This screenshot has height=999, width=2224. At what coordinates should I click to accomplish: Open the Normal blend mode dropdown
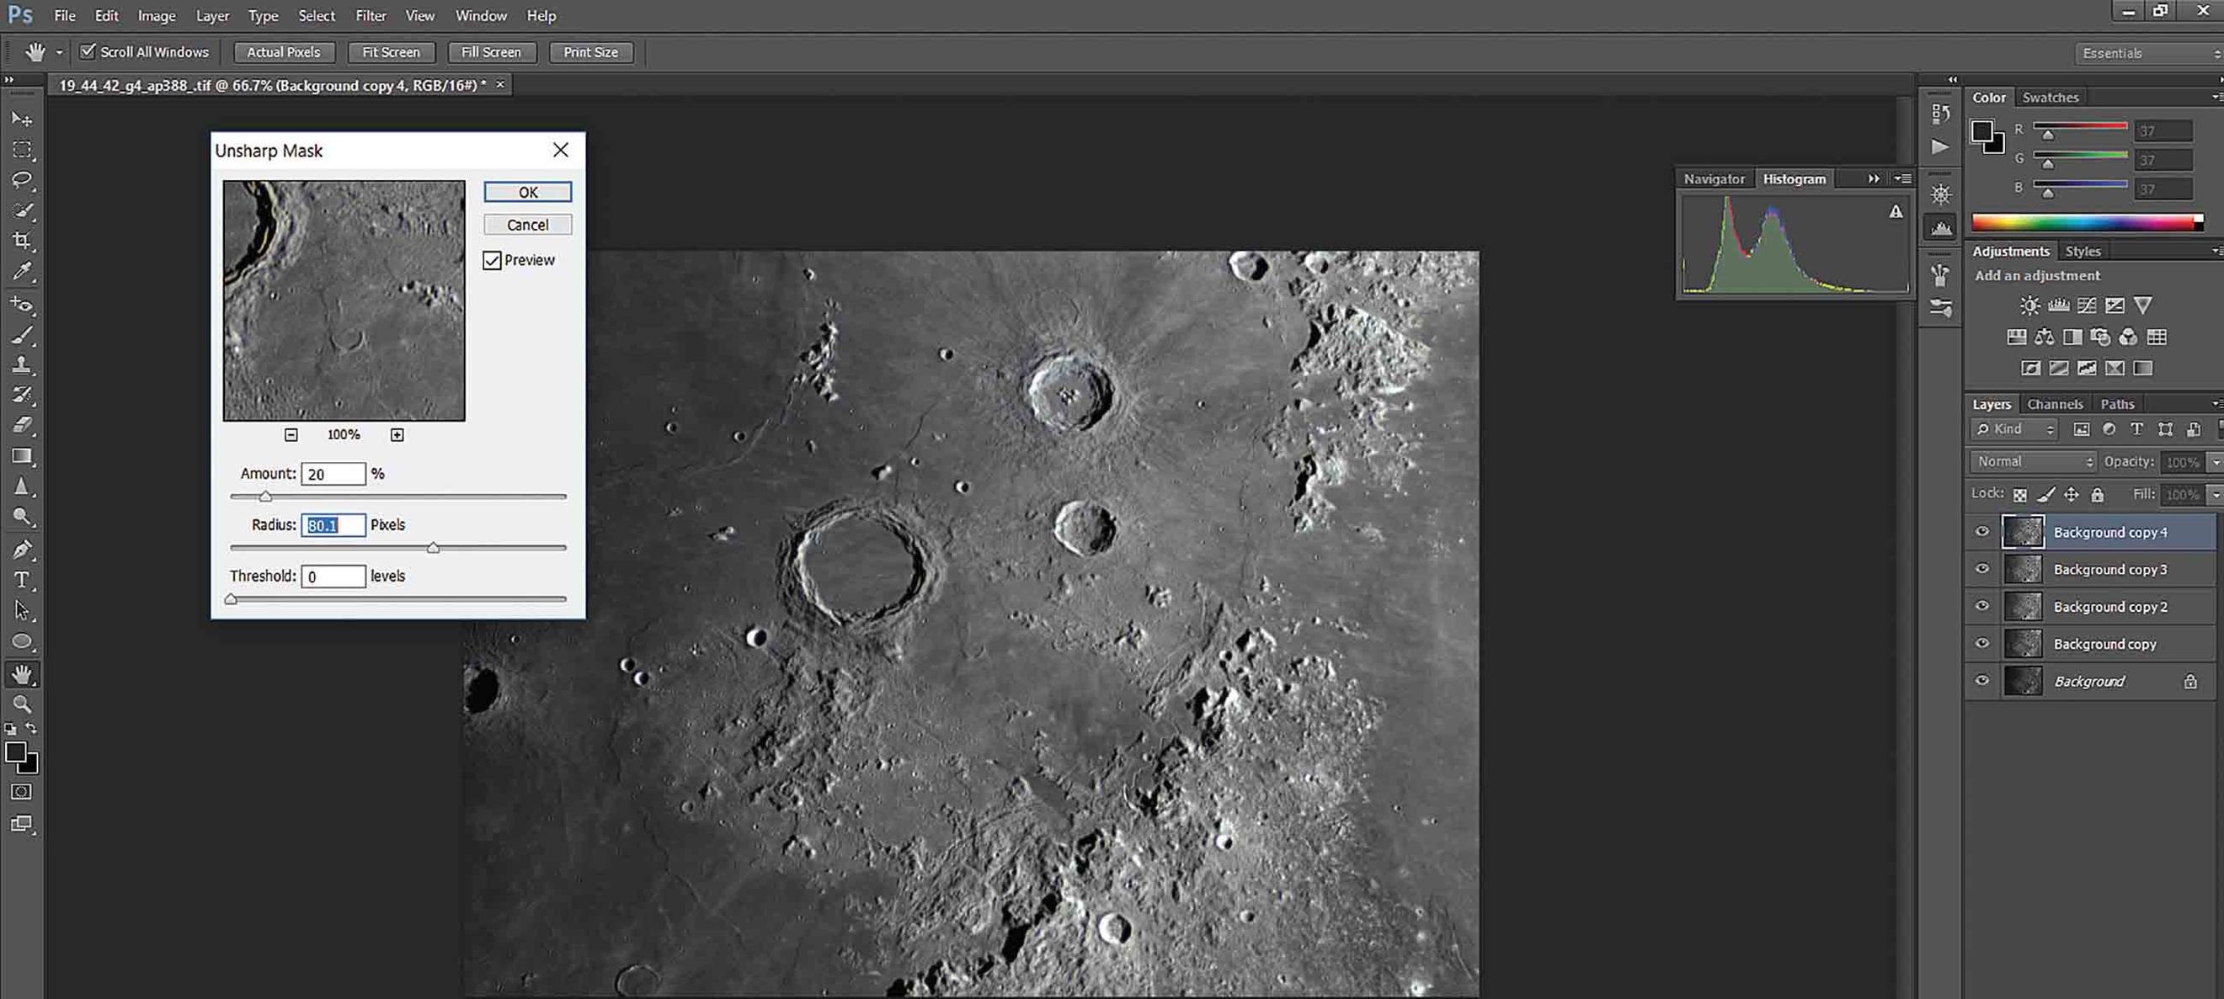2034,461
